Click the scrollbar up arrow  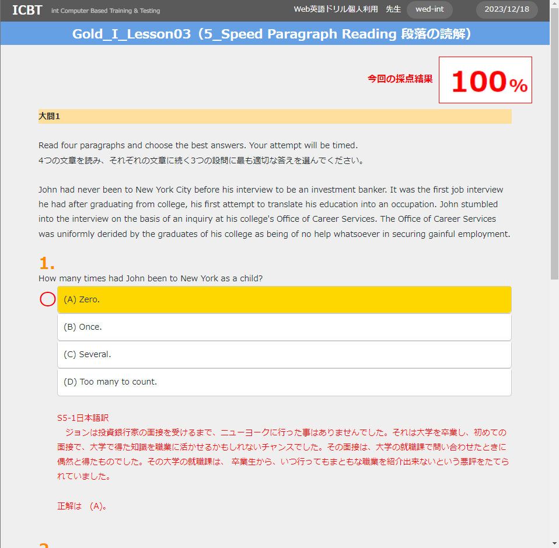click(x=554, y=4)
